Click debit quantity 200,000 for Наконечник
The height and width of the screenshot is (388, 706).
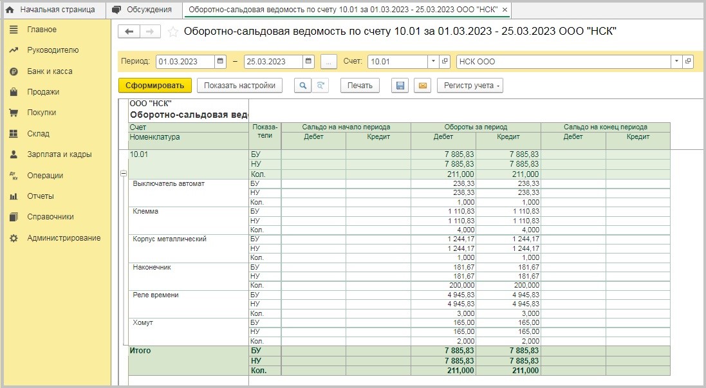click(x=443, y=286)
